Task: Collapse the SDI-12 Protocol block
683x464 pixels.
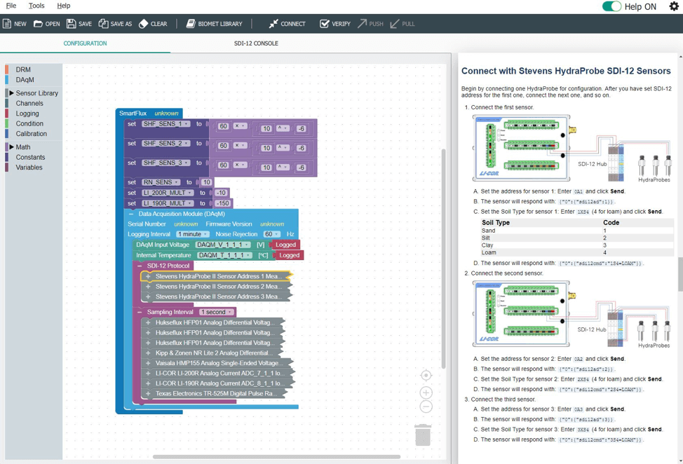Action: 140,266
